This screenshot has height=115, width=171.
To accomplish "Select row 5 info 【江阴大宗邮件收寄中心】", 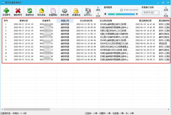I will point(115,37).
